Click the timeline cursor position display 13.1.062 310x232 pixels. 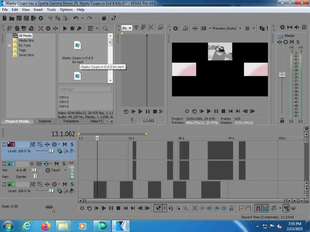pyautogui.click(x=63, y=134)
